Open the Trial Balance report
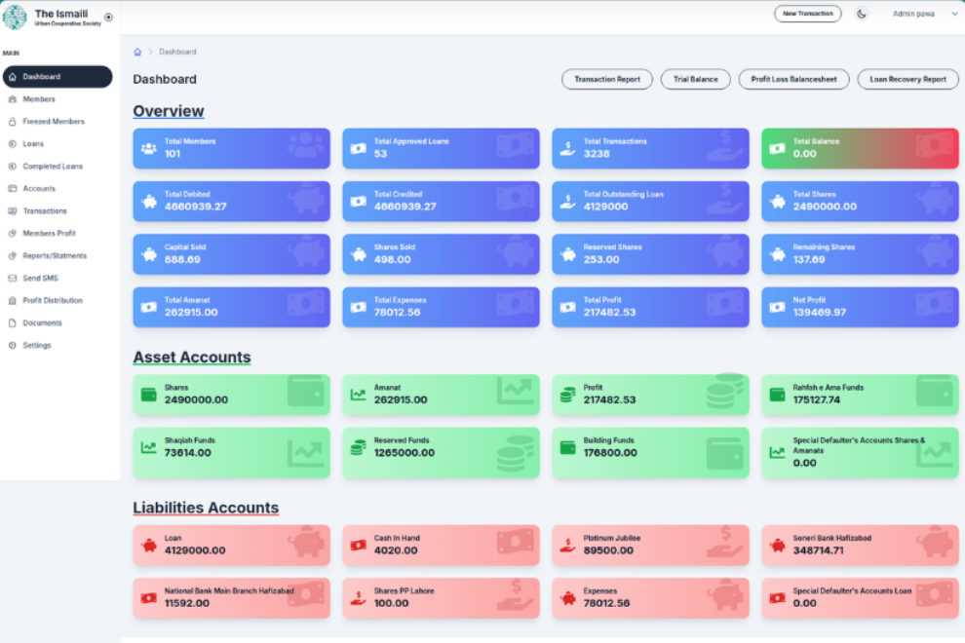965x643 pixels. 695,80
